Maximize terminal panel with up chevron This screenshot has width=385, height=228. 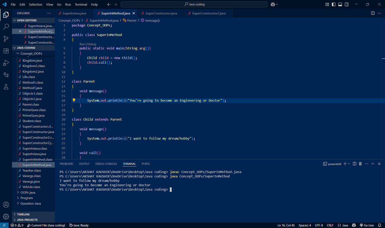coord(373,164)
